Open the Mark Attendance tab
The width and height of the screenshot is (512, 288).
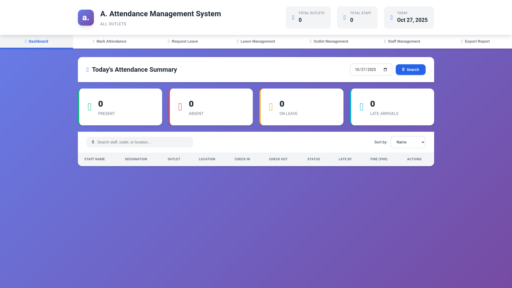tap(110, 41)
